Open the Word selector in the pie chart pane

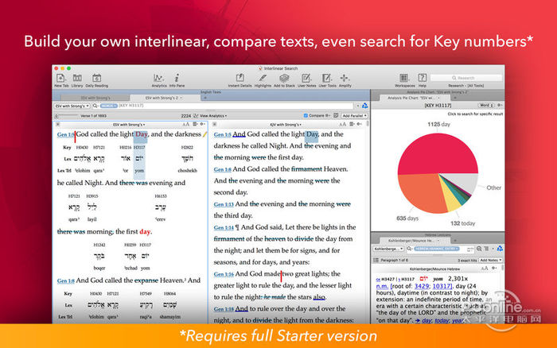point(486,106)
